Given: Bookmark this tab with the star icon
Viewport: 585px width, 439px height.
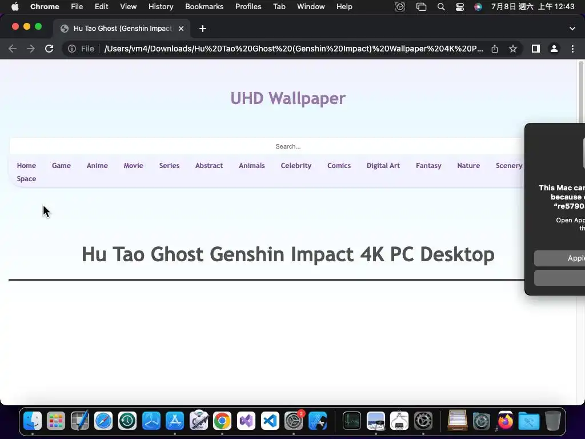Looking at the screenshot, I should tap(513, 49).
